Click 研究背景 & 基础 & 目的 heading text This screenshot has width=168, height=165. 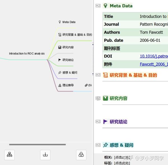pyautogui.click(x=133, y=75)
